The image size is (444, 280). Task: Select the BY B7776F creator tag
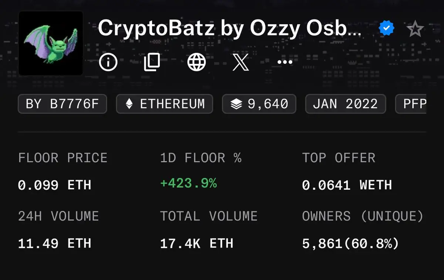pyautogui.click(x=62, y=104)
